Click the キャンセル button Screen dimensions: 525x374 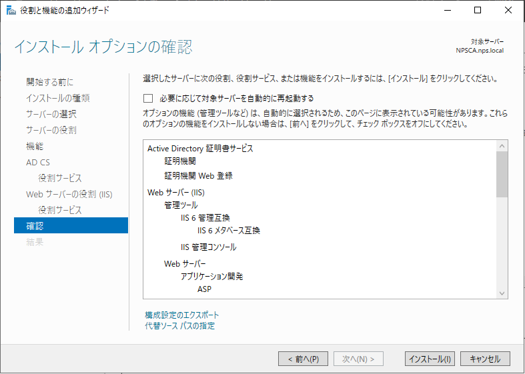click(x=485, y=359)
